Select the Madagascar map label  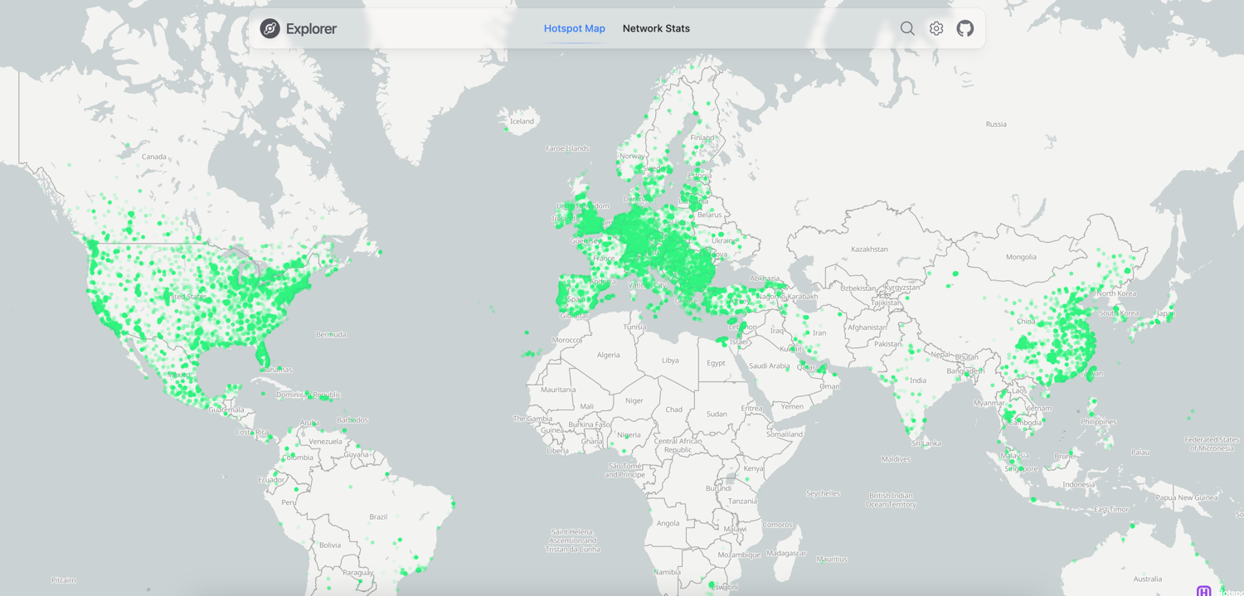786,553
